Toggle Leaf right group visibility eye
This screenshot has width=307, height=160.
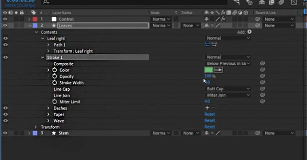click(x=5, y=38)
